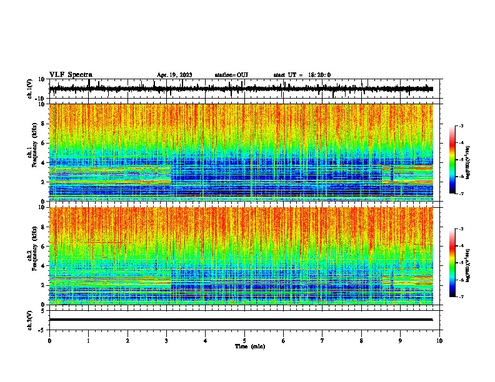Screen dimensions: 495x382
Task: Click the "ch.1(V)" waveform axis label
Action: (x=29, y=89)
